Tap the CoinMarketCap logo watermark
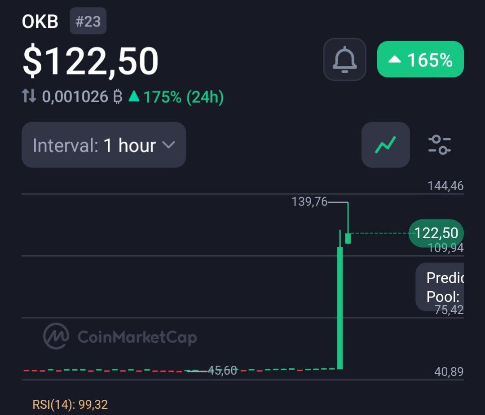This screenshot has height=415, width=485. point(120,336)
